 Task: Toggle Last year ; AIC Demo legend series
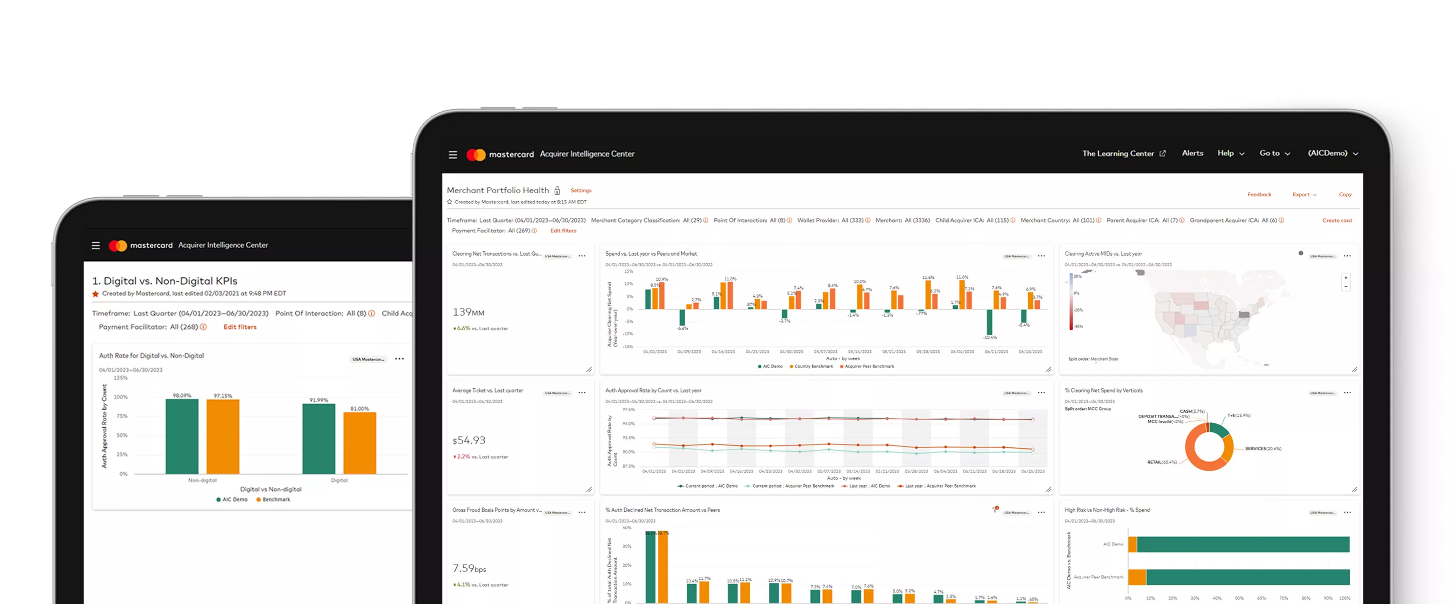point(865,486)
